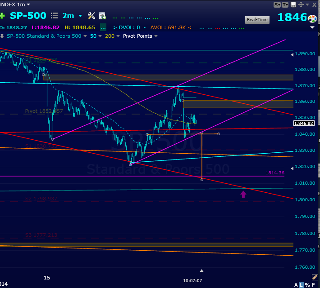Click the 1,830.00 price axis label
The height and width of the screenshot is (288, 320).
pos(305,151)
